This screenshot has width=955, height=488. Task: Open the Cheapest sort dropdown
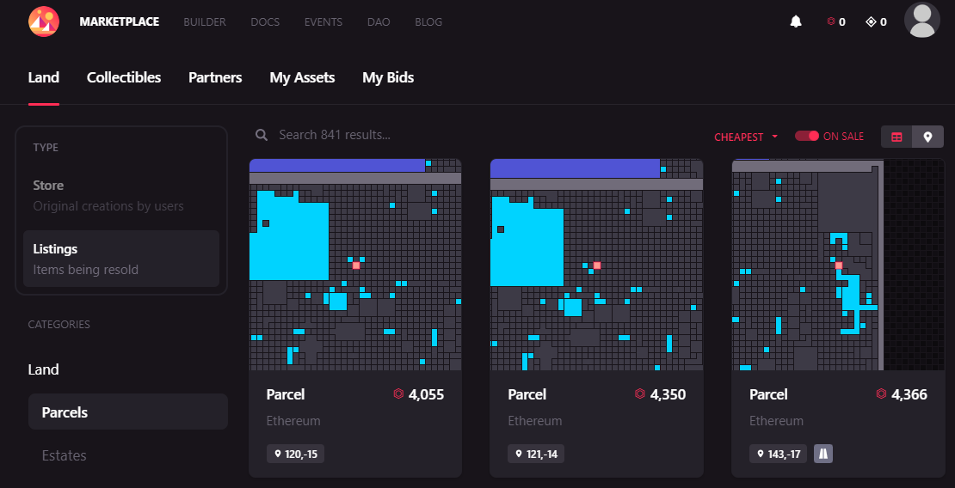point(745,137)
